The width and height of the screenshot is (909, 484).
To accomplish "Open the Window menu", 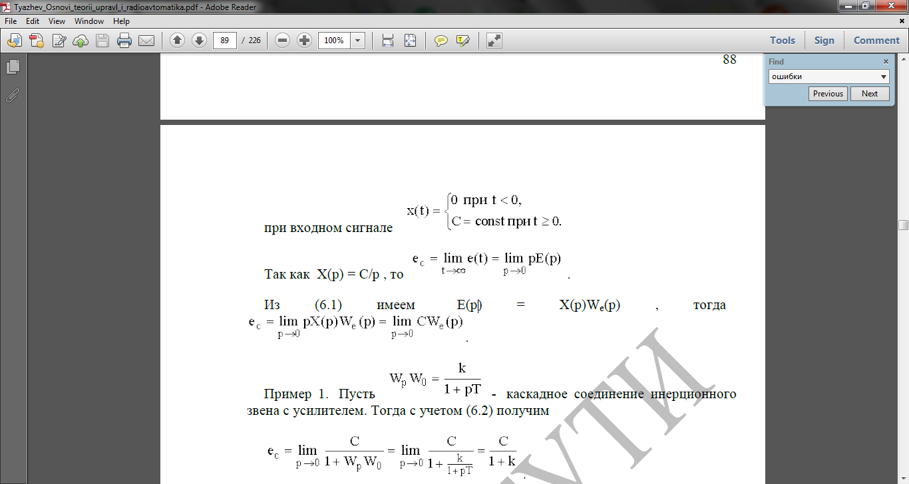I will (x=89, y=21).
